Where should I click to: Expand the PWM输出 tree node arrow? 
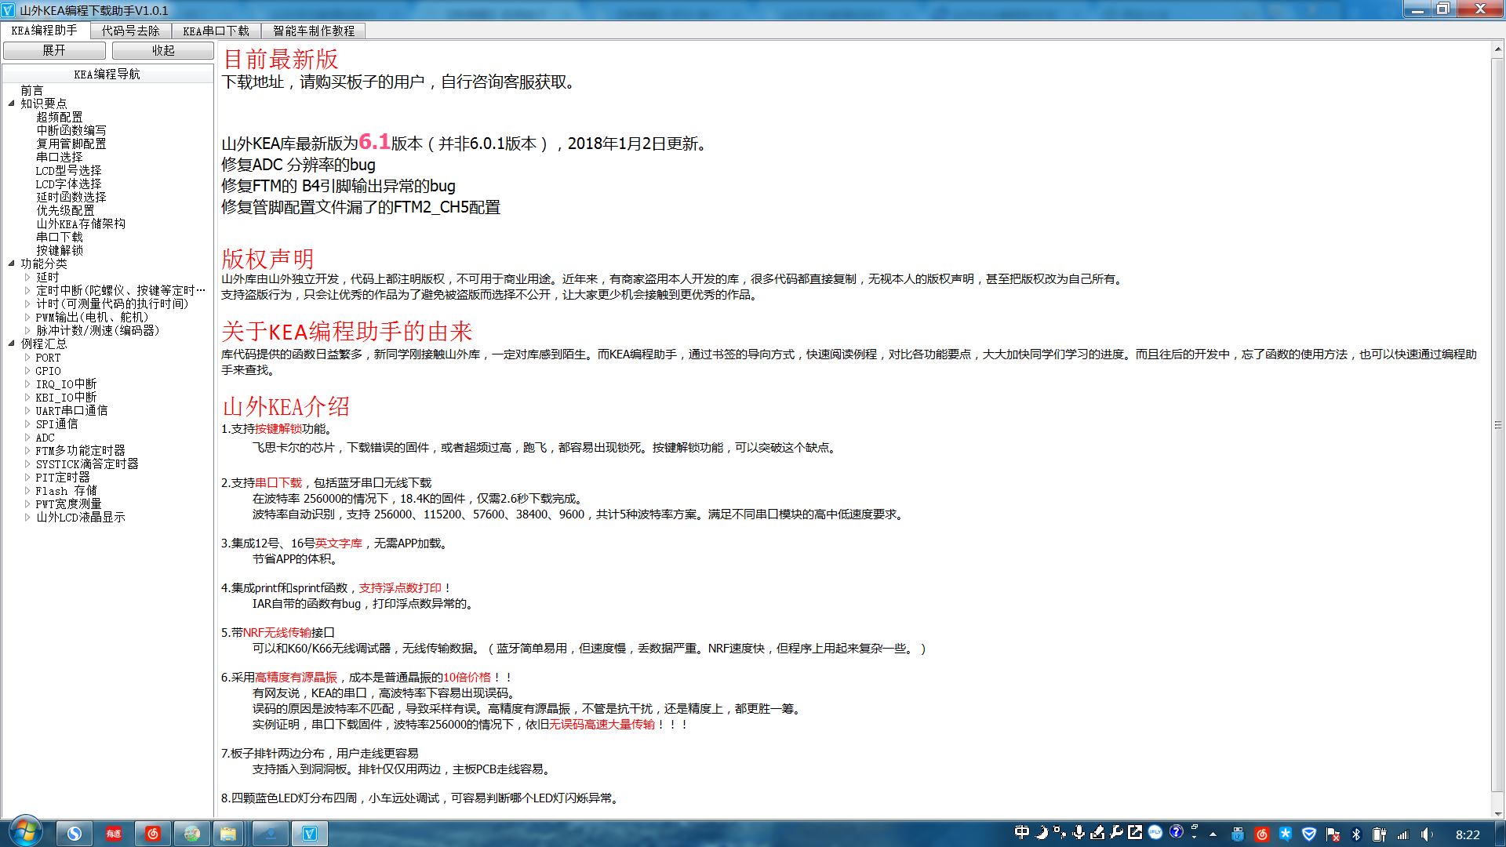click(x=27, y=317)
